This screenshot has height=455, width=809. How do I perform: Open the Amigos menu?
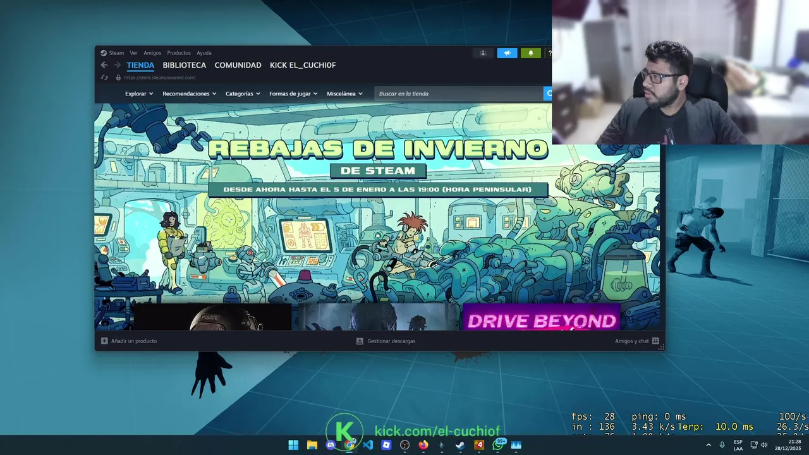coord(152,53)
